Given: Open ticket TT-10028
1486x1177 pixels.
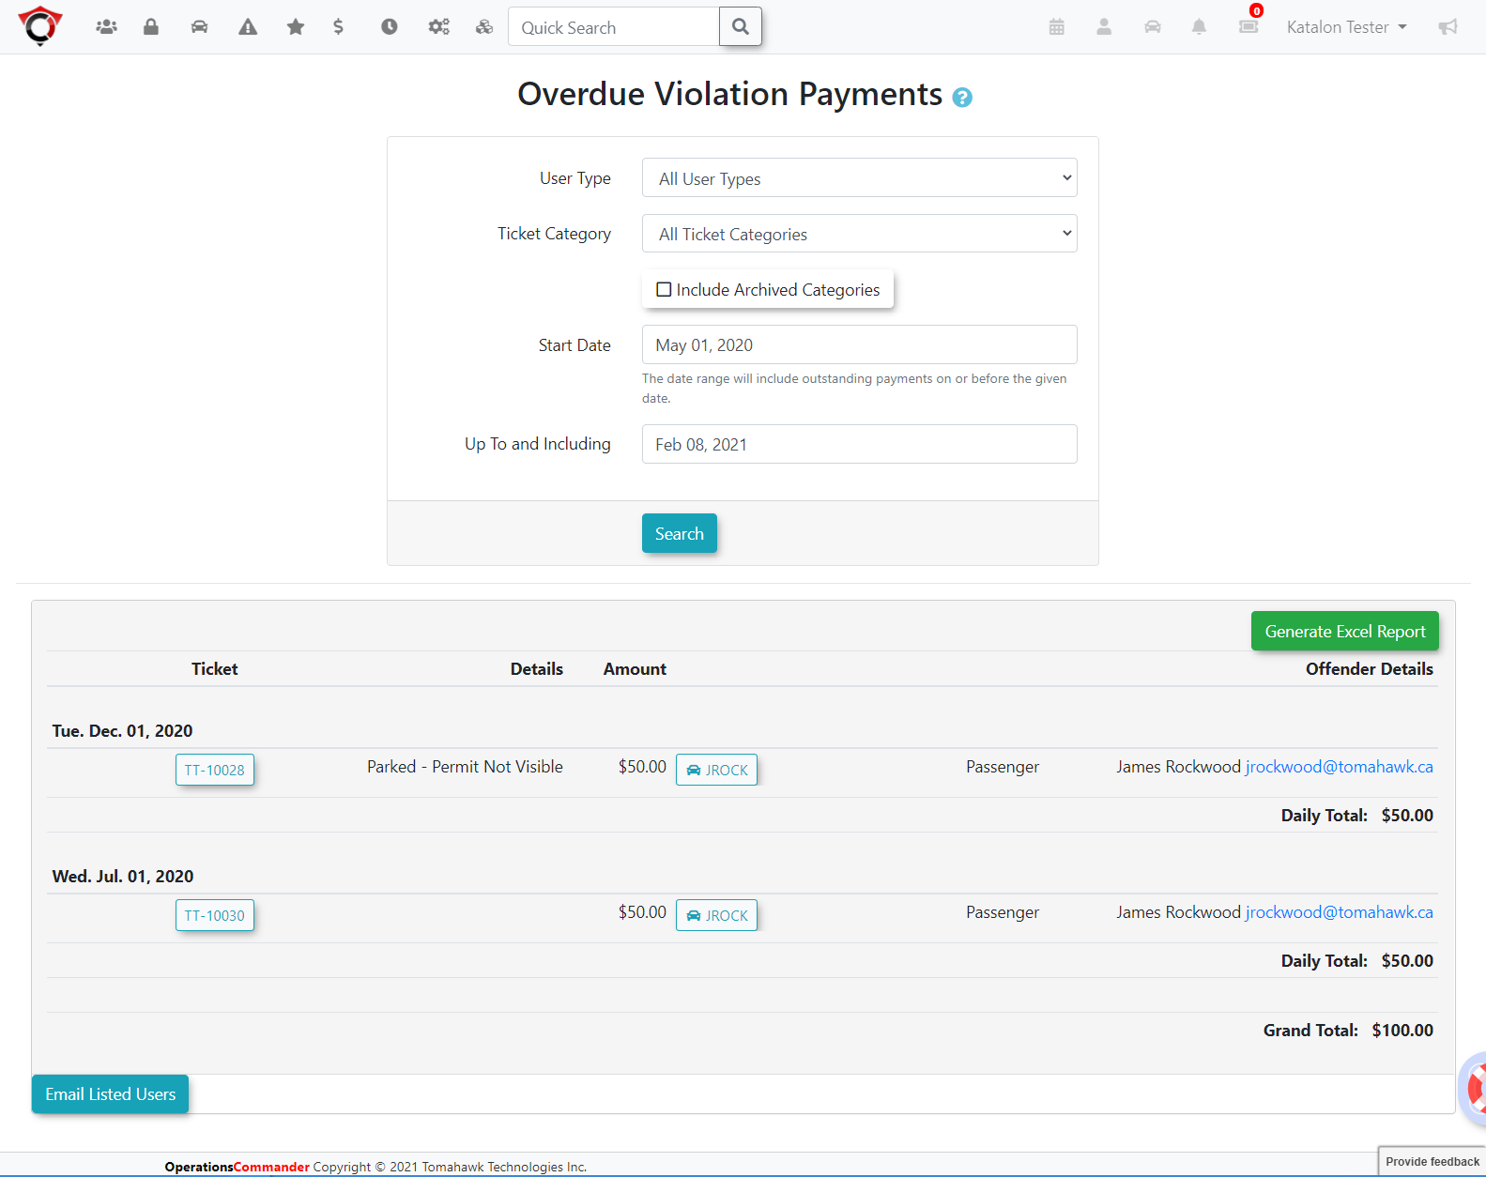Looking at the screenshot, I should point(215,770).
